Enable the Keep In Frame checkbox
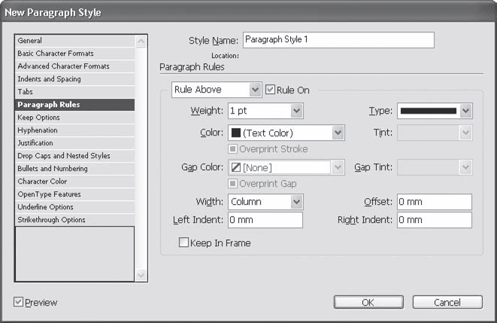This screenshot has height=323, width=497. click(x=183, y=243)
